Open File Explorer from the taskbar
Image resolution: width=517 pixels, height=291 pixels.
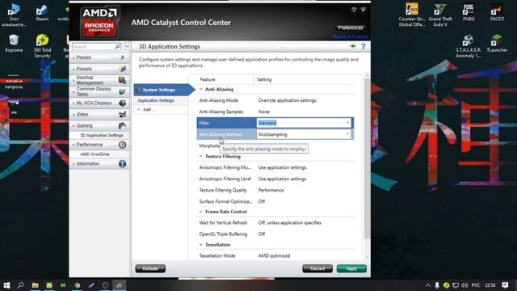tap(35, 285)
